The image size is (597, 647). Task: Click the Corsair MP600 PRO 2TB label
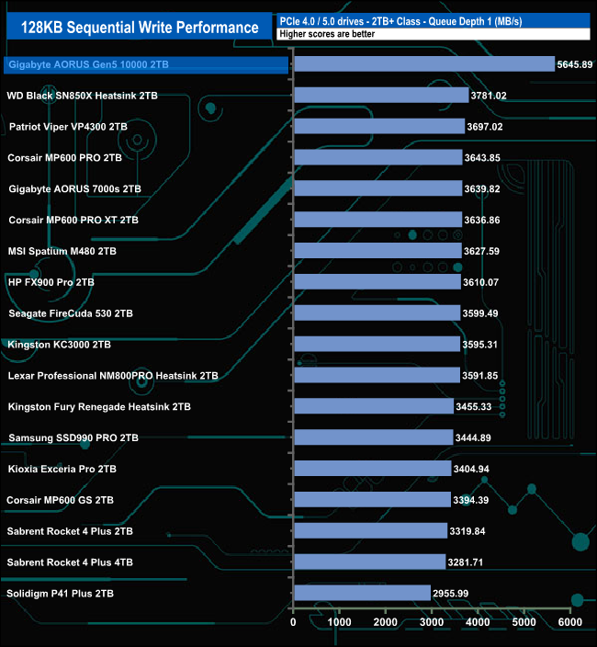click(64, 158)
